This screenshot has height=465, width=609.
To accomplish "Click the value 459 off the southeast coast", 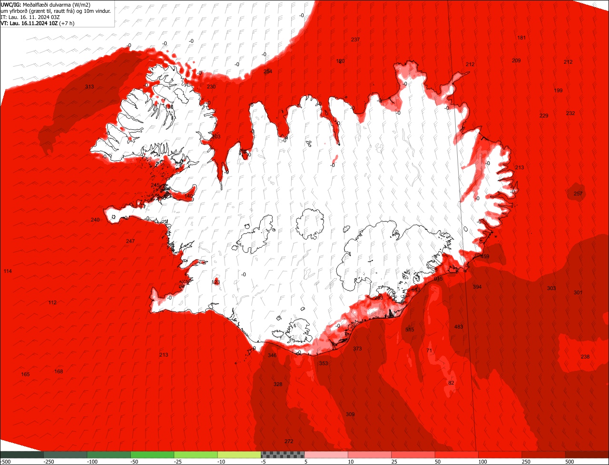I will 485,256.
